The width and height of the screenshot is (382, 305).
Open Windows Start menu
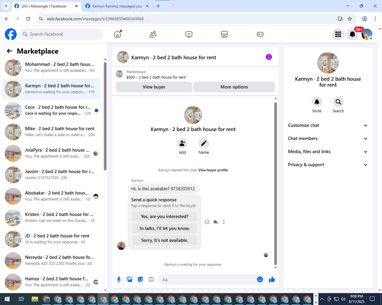7,299
